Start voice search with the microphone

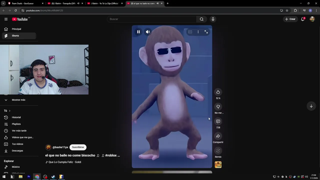point(213,19)
